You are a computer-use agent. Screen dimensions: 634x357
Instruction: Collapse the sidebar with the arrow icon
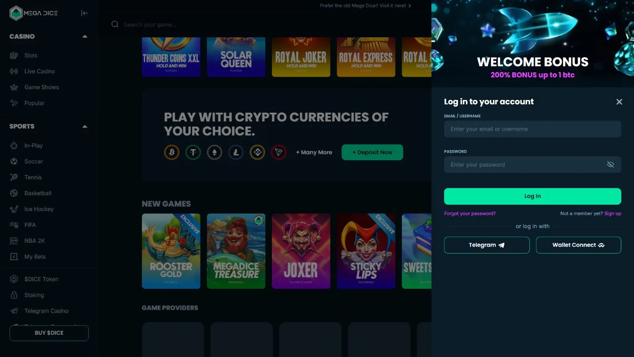[84, 13]
